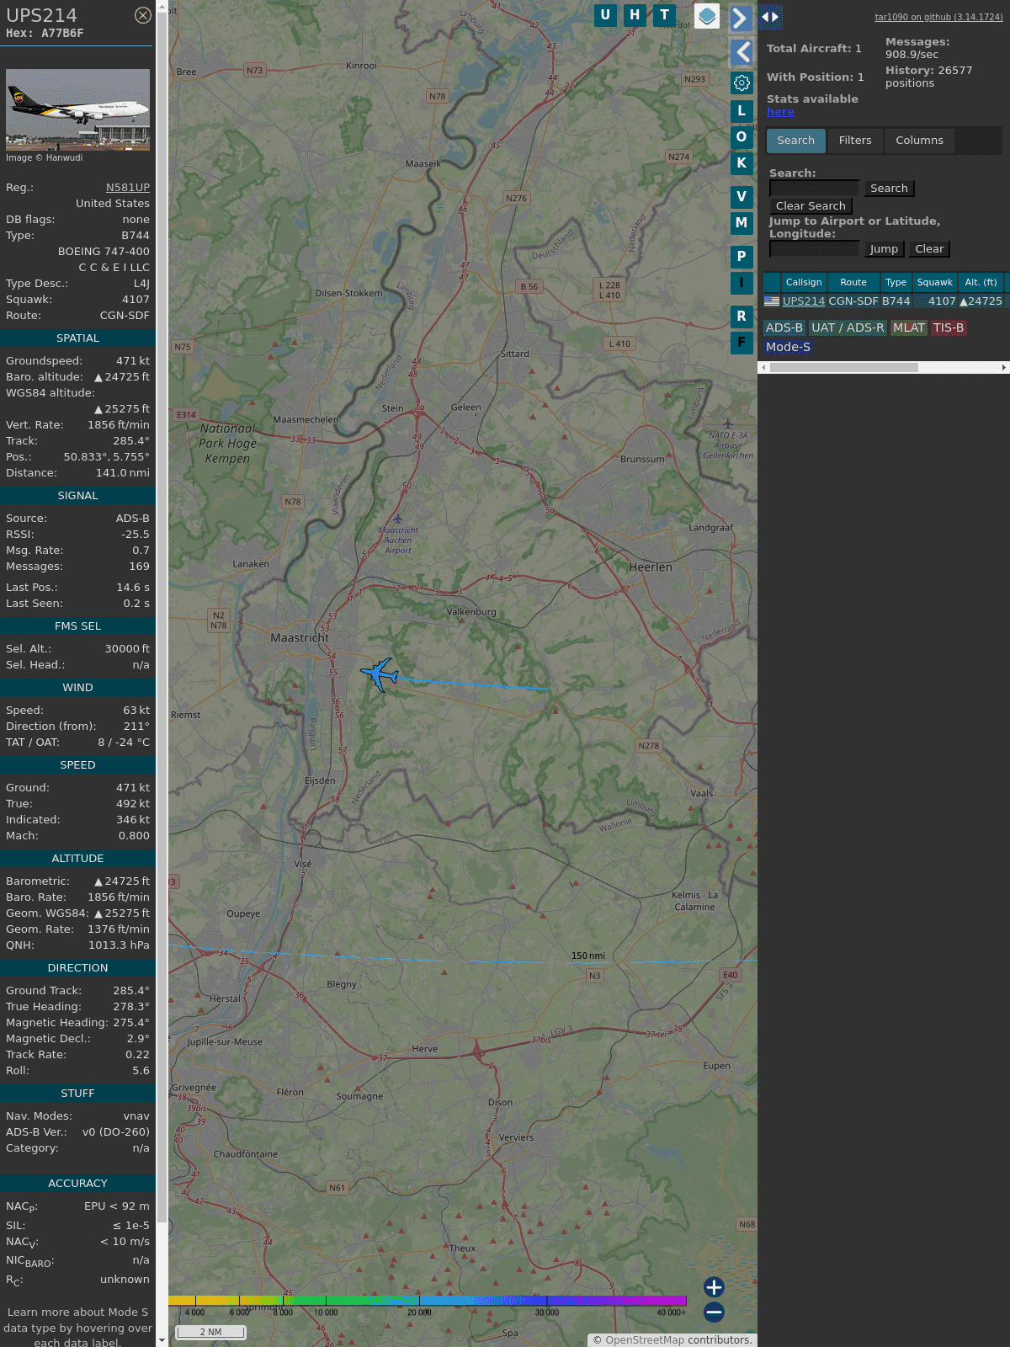The image size is (1010, 1347).
Task: Toggle UAT / ADS-R source filter
Action: tap(848, 327)
